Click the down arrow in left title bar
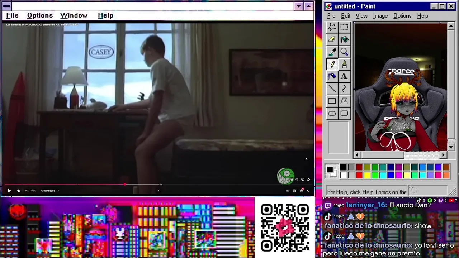Viewport: 459px width, 258px height. click(x=299, y=6)
